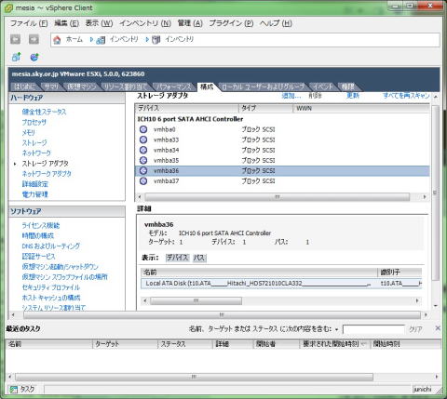Click the second inventory host icon

[x=156, y=40]
